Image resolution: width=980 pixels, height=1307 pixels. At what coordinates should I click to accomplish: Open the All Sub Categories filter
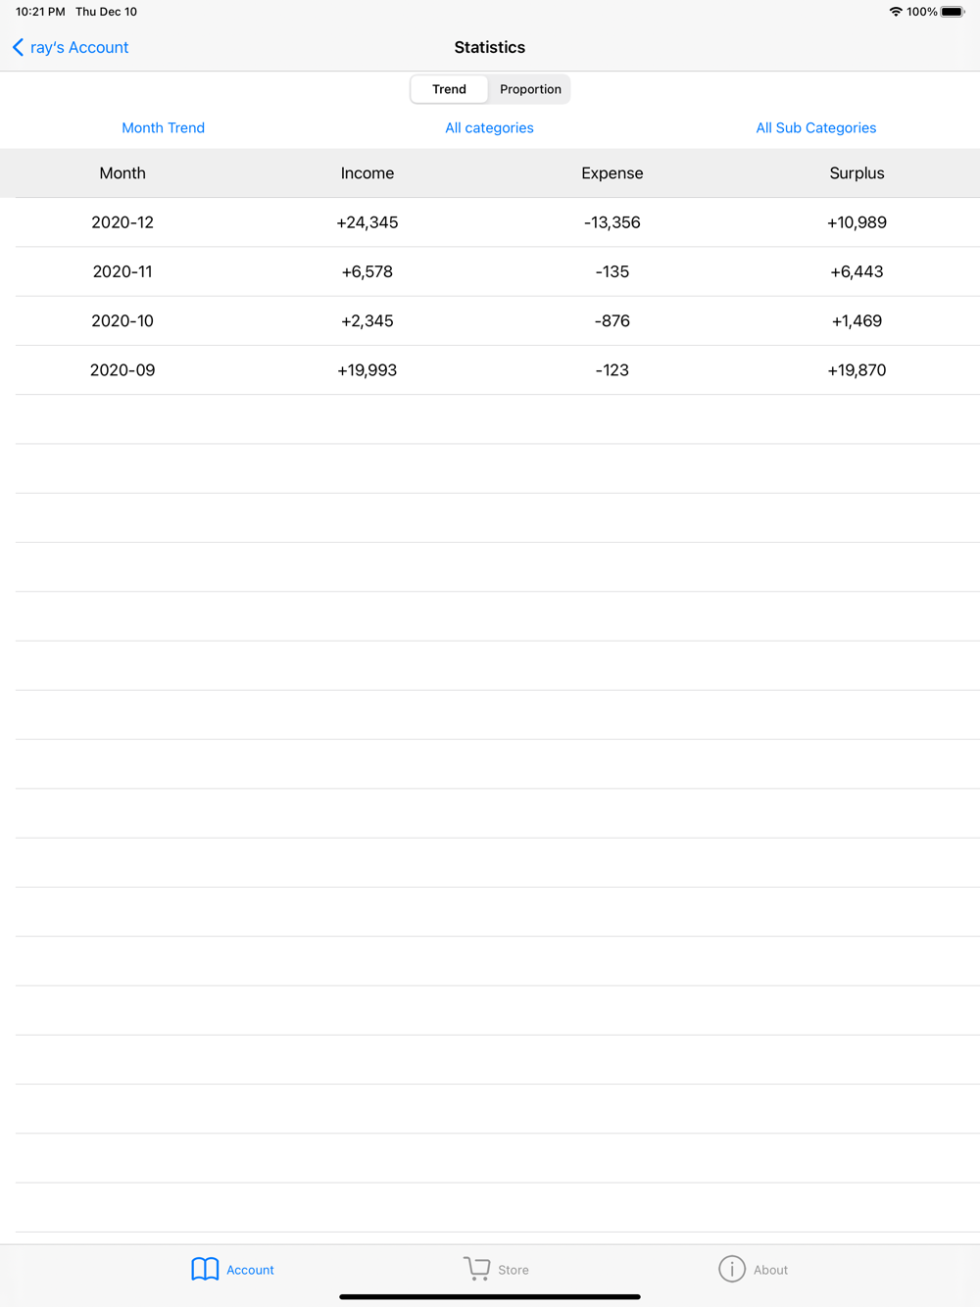815,127
